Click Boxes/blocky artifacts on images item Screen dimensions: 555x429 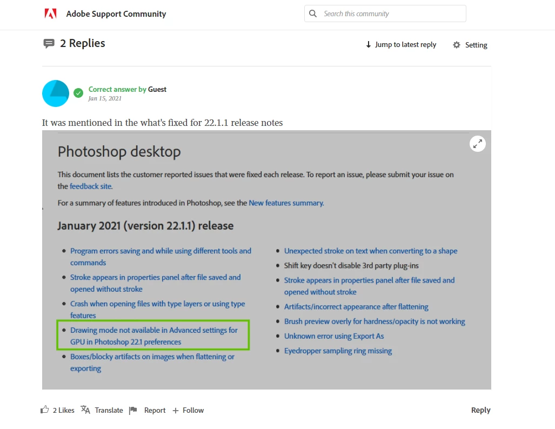point(152,363)
